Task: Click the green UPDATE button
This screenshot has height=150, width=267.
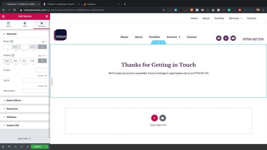Action: (x=38, y=147)
